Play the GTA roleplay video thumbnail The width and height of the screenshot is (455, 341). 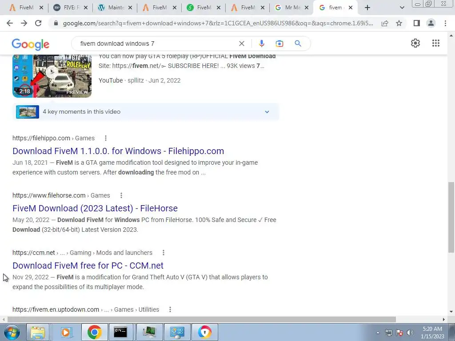pos(52,76)
